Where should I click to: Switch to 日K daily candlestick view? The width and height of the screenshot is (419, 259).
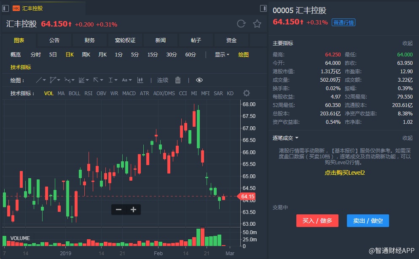tap(70, 55)
